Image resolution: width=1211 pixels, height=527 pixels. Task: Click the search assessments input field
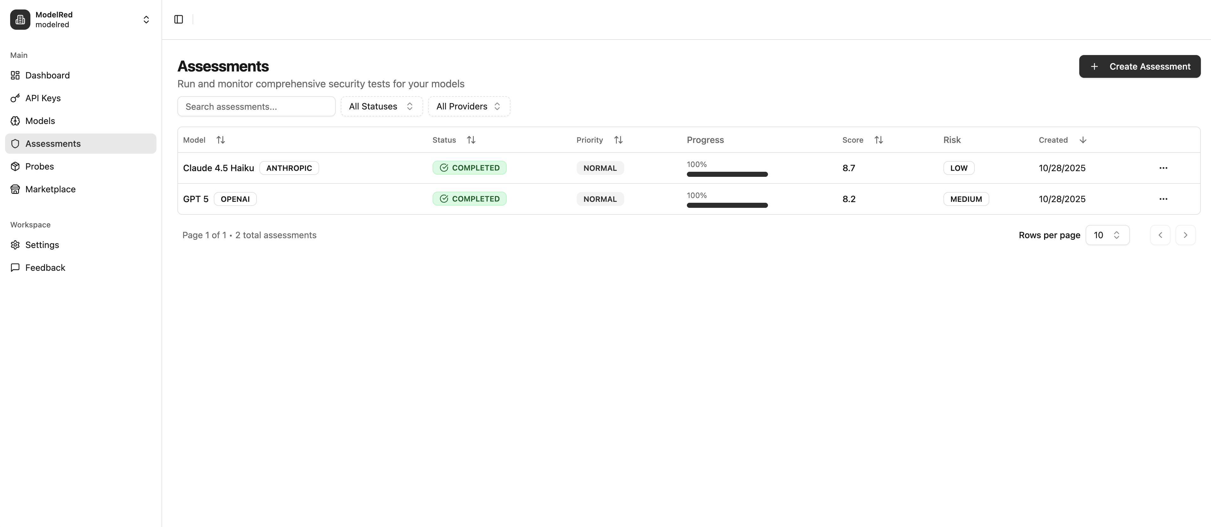point(256,106)
